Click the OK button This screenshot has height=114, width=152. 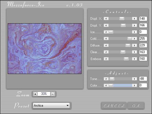coord(136,106)
